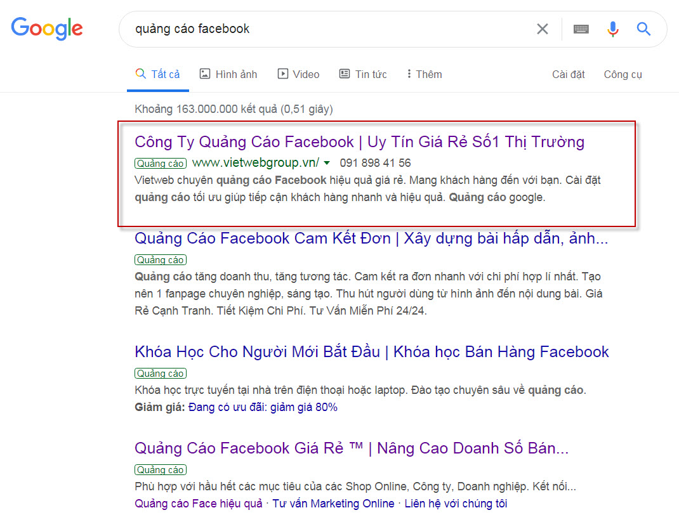The width and height of the screenshot is (679, 522).
Task: Open Cài đặt settings menu
Action: [568, 74]
